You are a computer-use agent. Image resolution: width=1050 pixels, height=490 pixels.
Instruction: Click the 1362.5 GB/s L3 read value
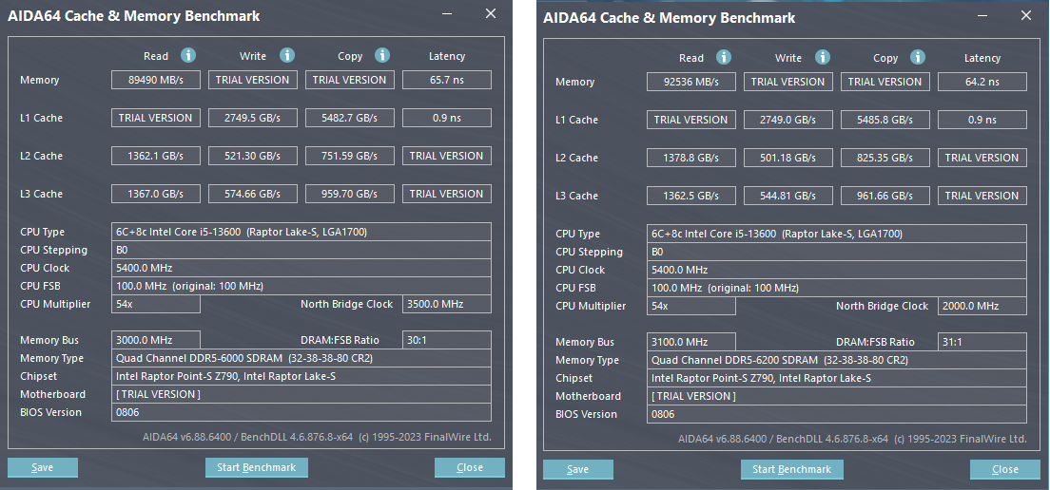(691, 196)
